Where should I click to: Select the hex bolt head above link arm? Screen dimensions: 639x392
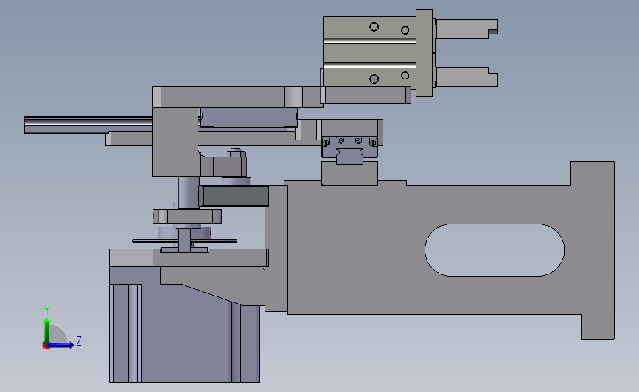click(236, 154)
